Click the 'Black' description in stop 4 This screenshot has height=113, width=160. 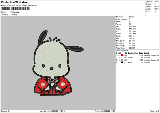tap(130, 63)
